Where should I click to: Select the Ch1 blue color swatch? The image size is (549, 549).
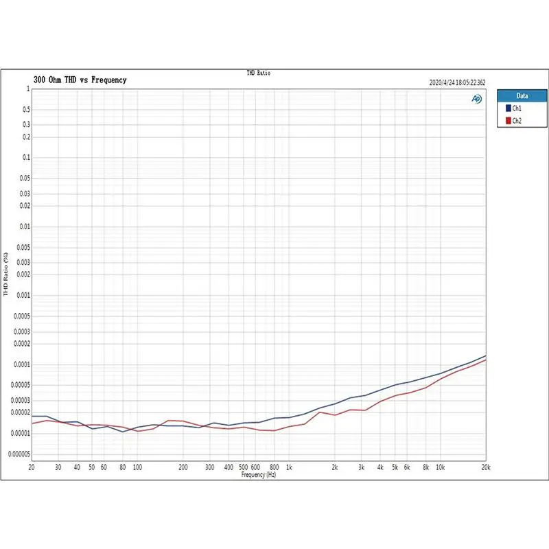click(508, 108)
